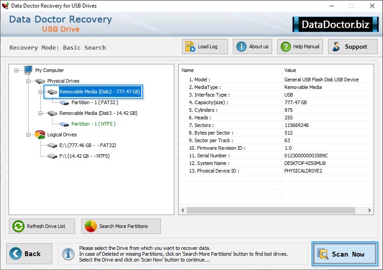Click the Cylinders value '975'
Image resolution: width=383 pixels, height=270 pixels.
(x=288, y=110)
